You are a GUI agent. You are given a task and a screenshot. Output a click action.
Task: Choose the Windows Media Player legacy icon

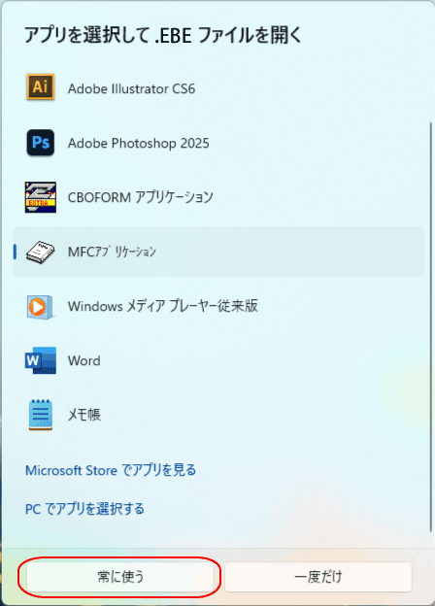40,307
